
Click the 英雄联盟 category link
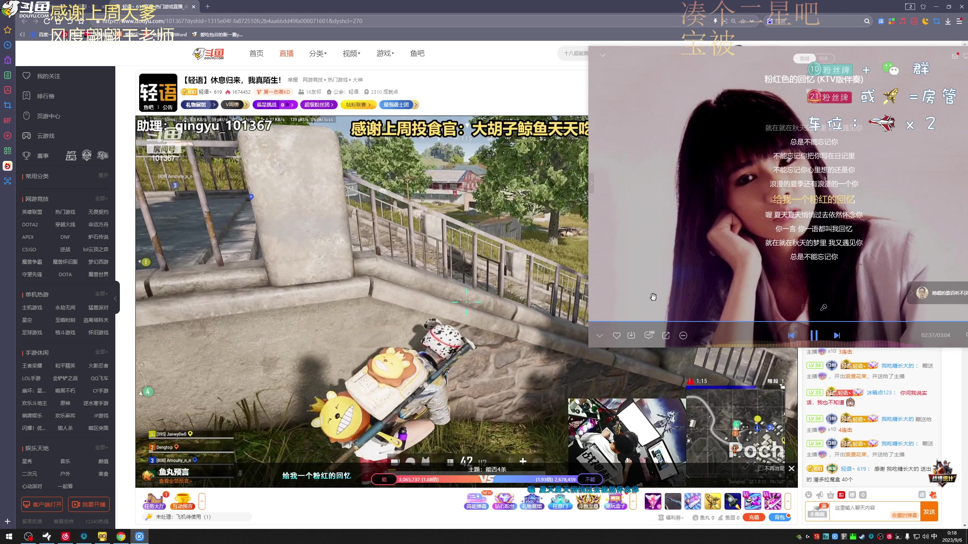tap(32, 212)
